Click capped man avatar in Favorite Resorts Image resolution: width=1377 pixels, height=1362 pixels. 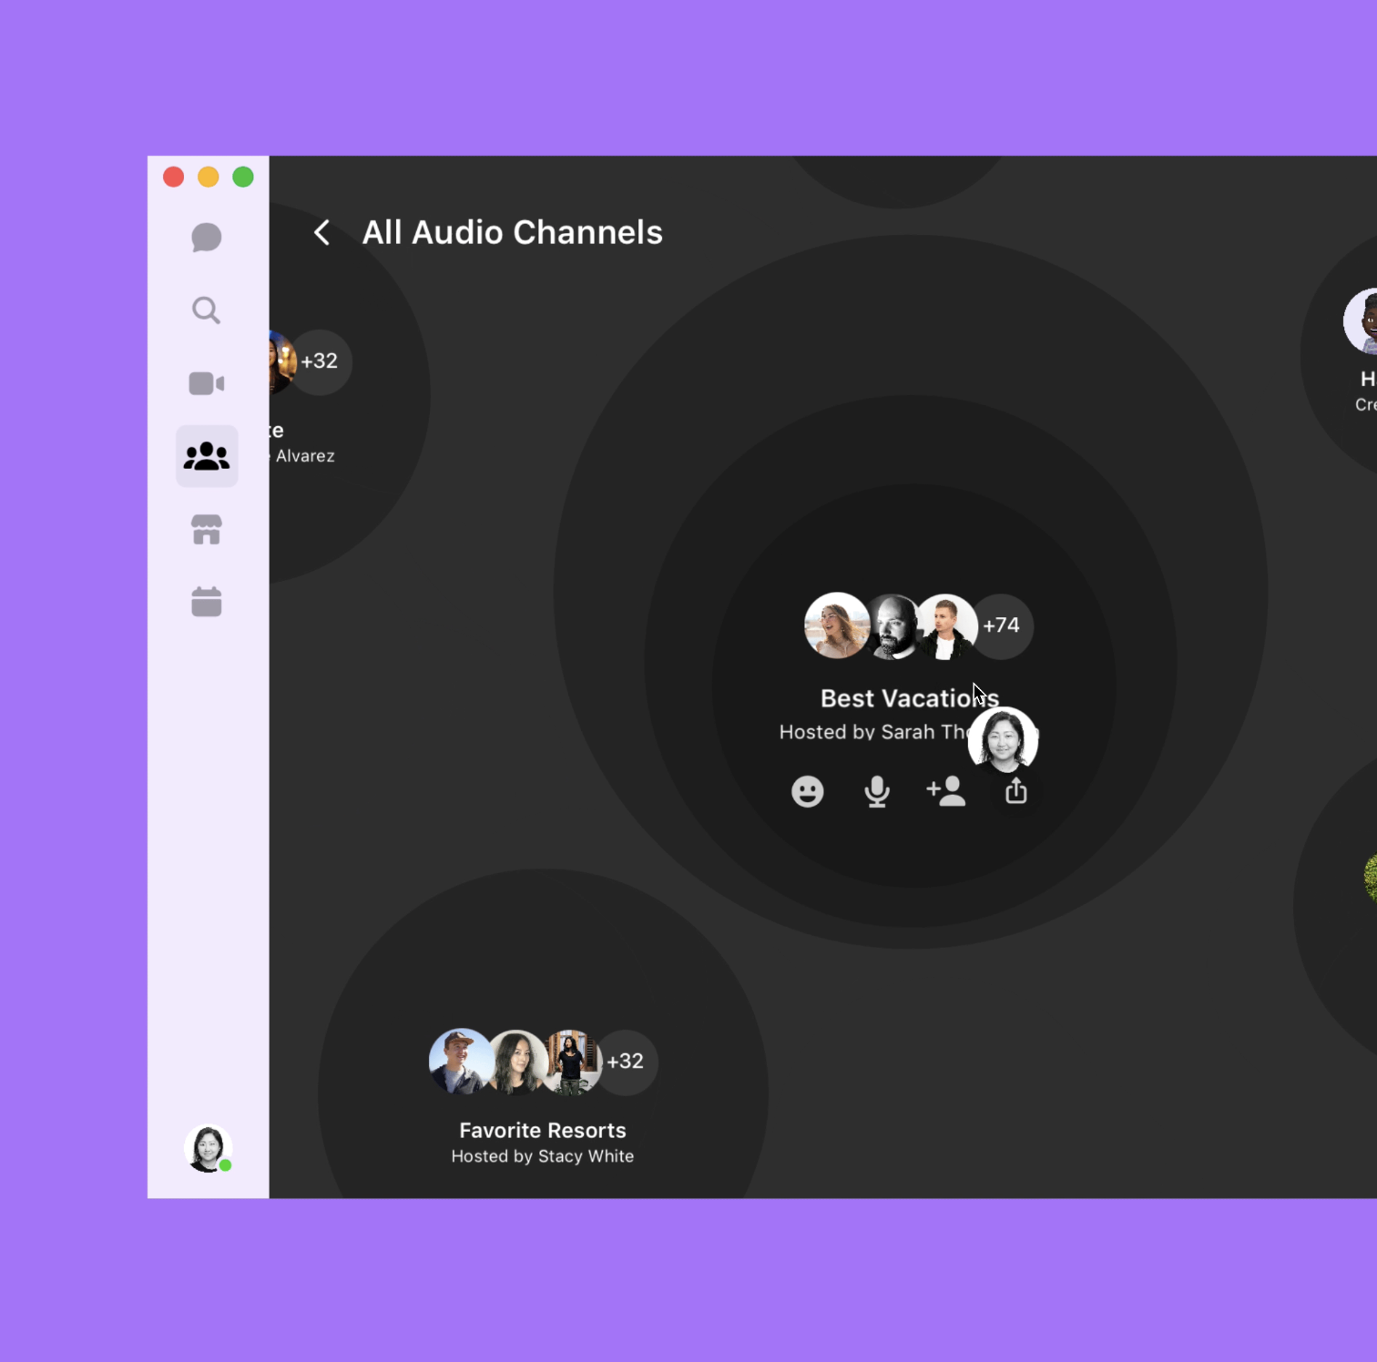[460, 1061]
